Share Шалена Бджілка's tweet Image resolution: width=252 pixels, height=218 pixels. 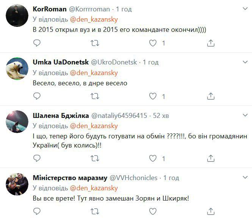[211, 158]
